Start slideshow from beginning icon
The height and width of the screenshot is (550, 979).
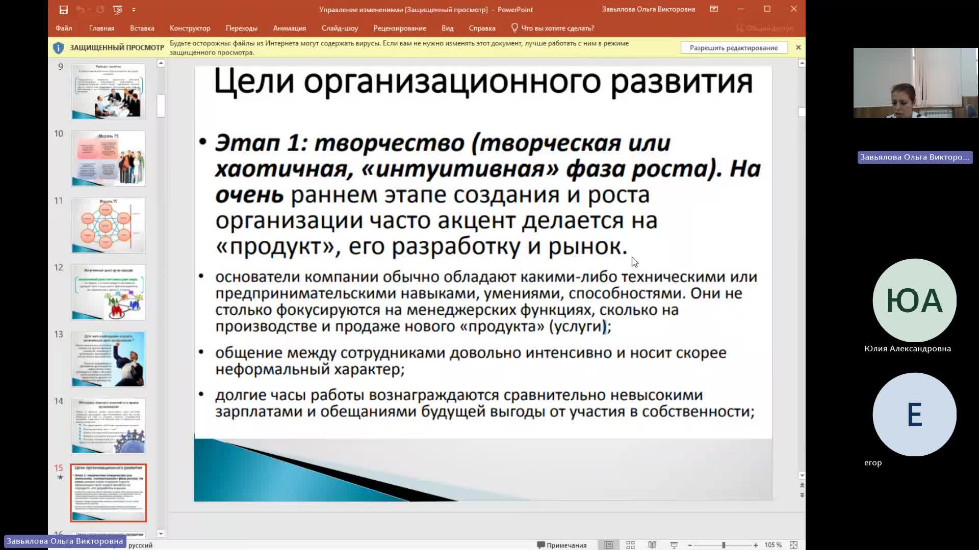(118, 10)
